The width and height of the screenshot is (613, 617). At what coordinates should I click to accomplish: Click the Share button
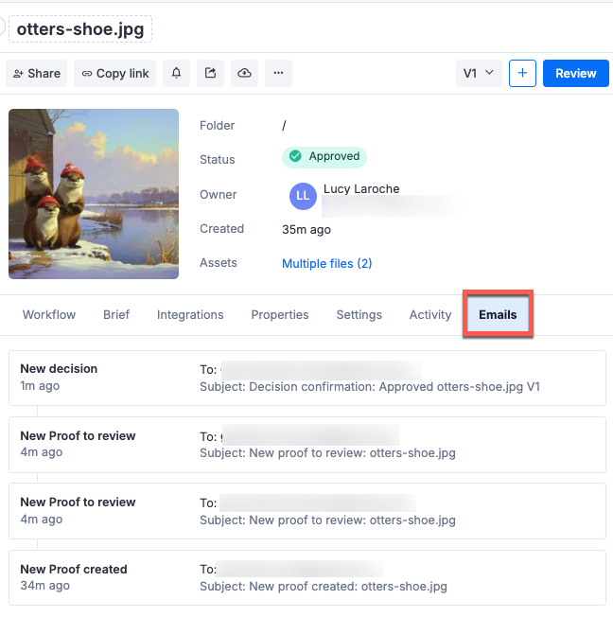tap(37, 74)
